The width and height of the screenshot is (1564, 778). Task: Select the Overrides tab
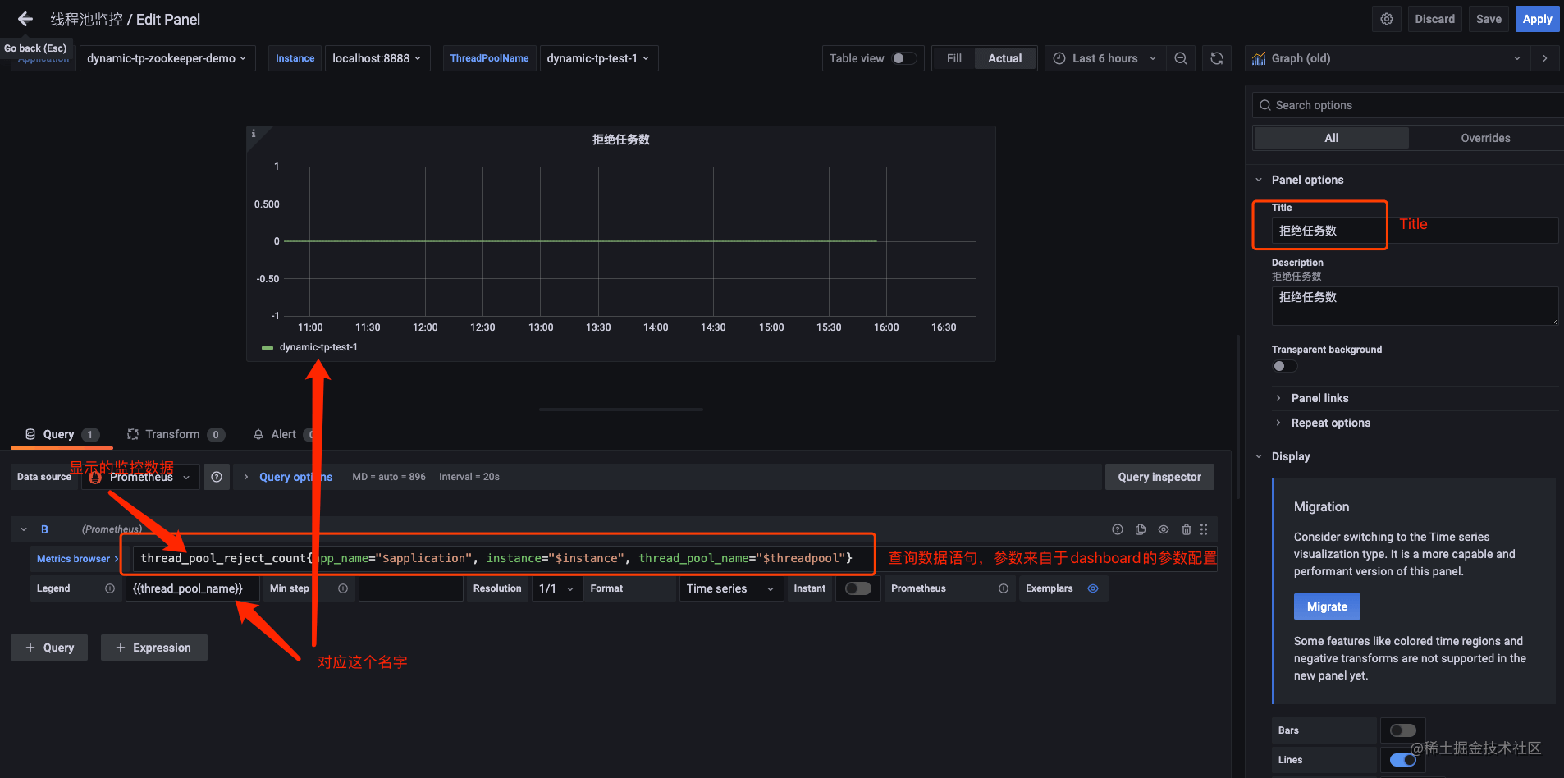(1485, 138)
